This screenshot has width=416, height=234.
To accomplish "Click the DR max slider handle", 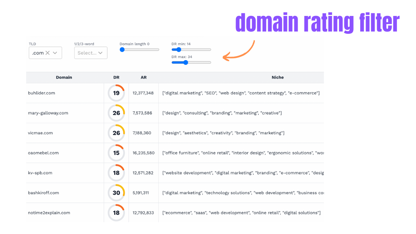I will coord(186,62).
